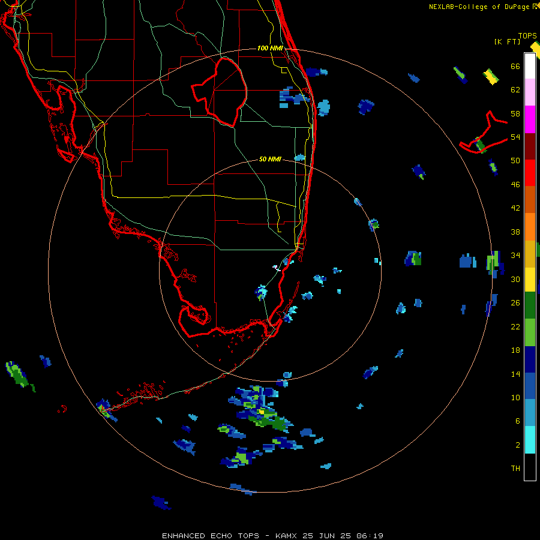Click the KAMX station identifier
This screenshot has height=540, width=540.
(x=286, y=536)
